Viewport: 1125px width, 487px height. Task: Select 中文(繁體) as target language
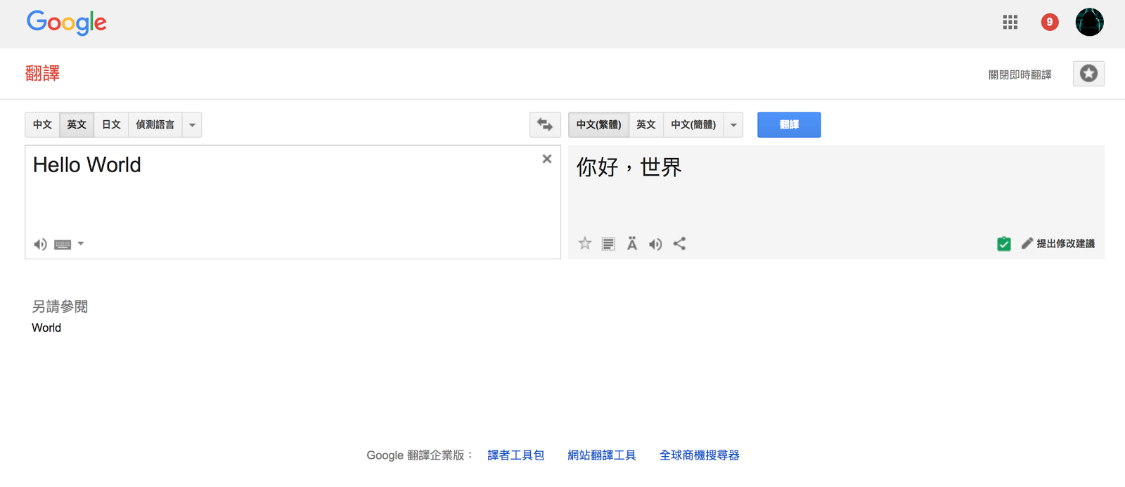pyautogui.click(x=598, y=125)
